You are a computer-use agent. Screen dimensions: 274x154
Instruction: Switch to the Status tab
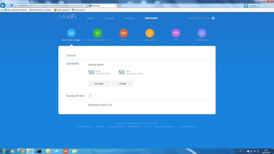(x=90, y=18)
